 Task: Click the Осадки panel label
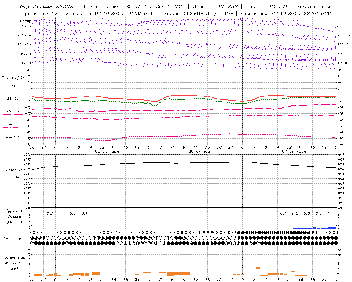tap(14, 216)
